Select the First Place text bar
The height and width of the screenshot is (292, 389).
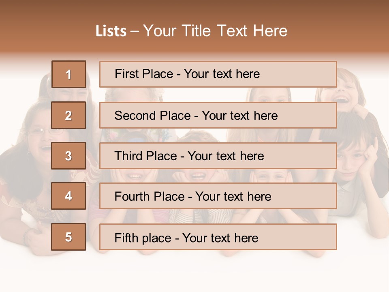tap(218, 74)
